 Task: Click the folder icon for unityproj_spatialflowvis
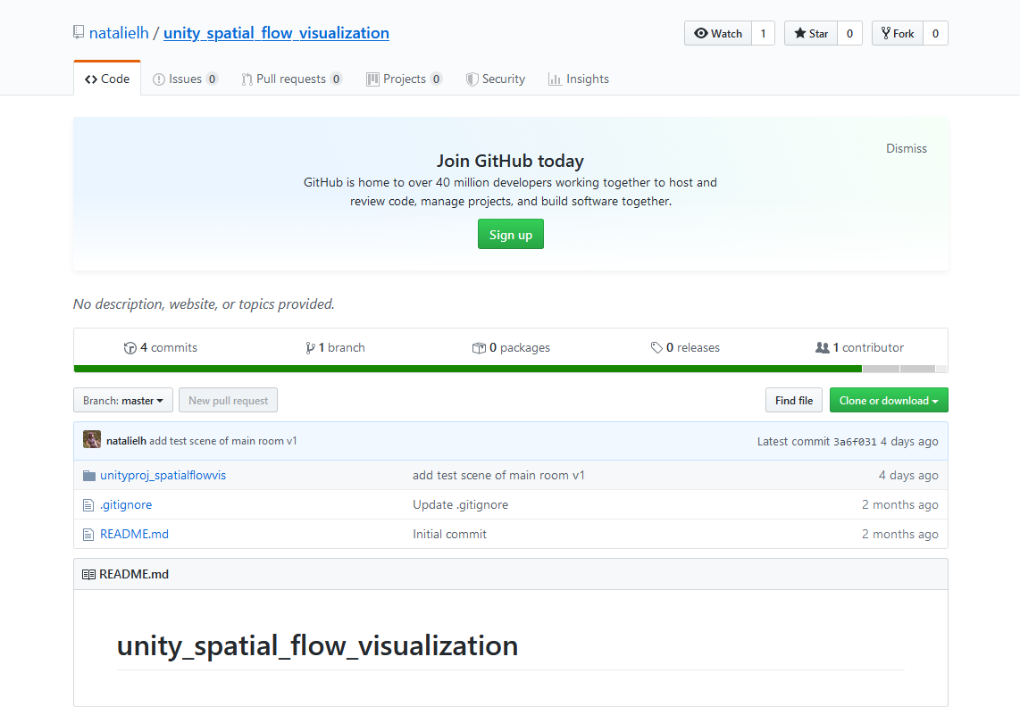coord(89,476)
